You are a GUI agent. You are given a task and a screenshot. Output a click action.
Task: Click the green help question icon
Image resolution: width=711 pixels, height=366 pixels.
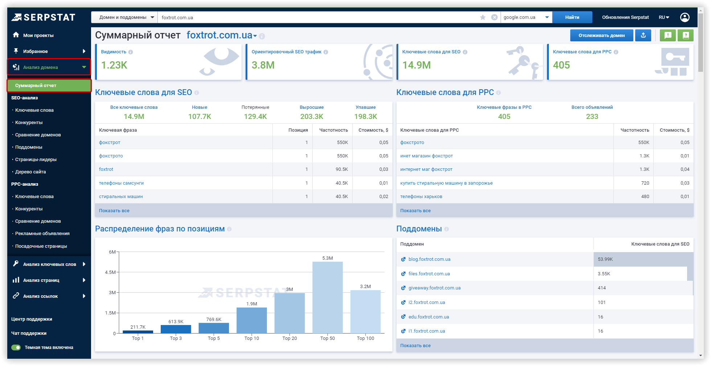click(686, 35)
